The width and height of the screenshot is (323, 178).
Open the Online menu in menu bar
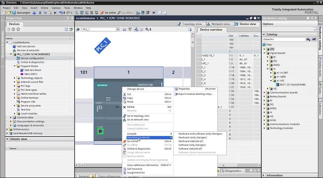coord(44,8)
